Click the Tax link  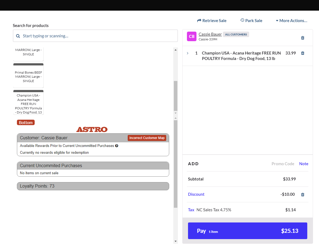tap(191, 210)
